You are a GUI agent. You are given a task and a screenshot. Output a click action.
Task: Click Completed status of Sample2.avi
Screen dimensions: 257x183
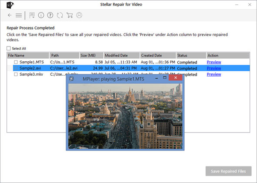tap(187, 68)
